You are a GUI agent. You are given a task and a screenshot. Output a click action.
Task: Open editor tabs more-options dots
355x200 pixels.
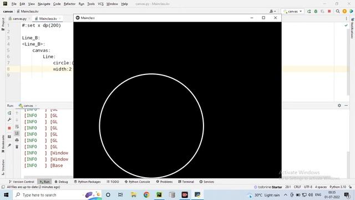(346, 18)
